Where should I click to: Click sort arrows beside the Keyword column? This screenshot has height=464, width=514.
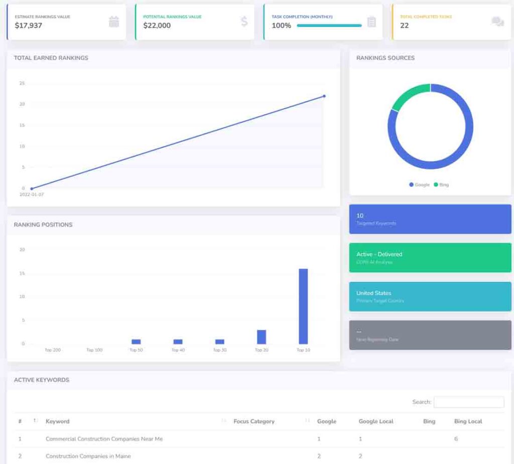pyautogui.click(x=224, y=421)
